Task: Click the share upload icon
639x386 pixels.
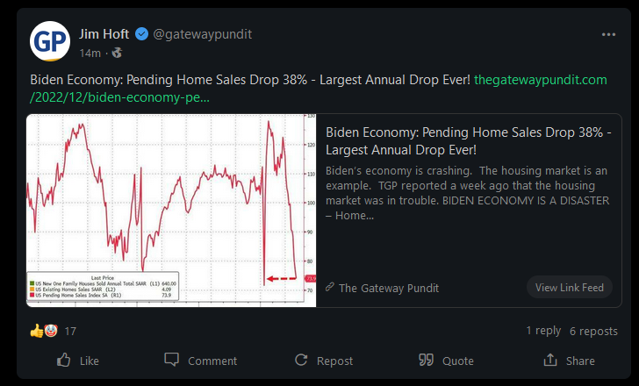Action: click(550, 360)
